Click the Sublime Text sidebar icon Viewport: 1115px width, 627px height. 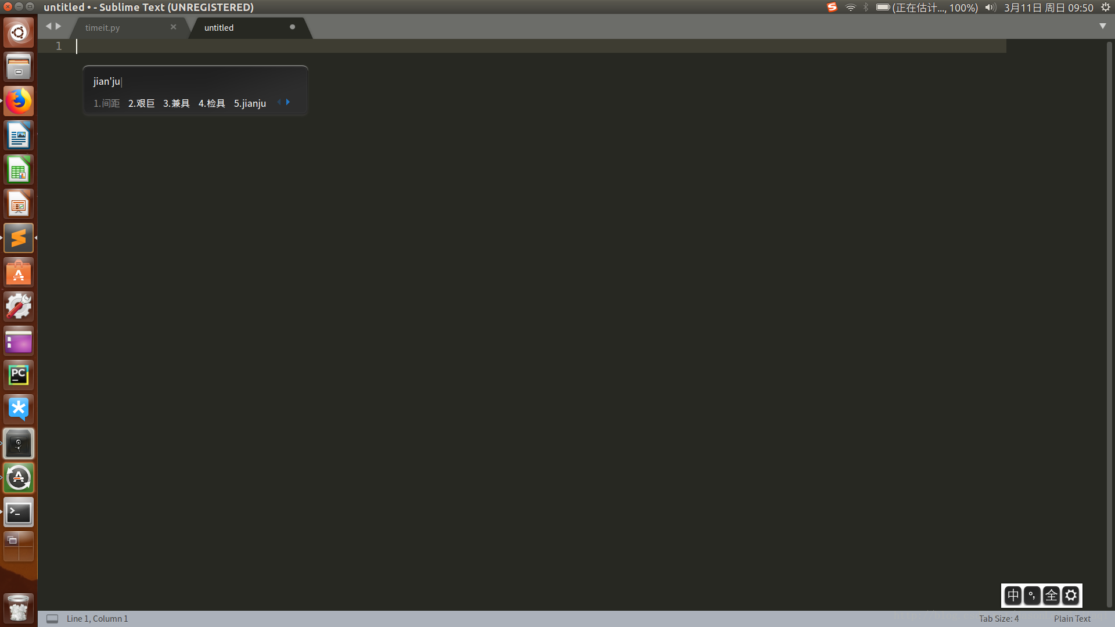coord(19,238)
